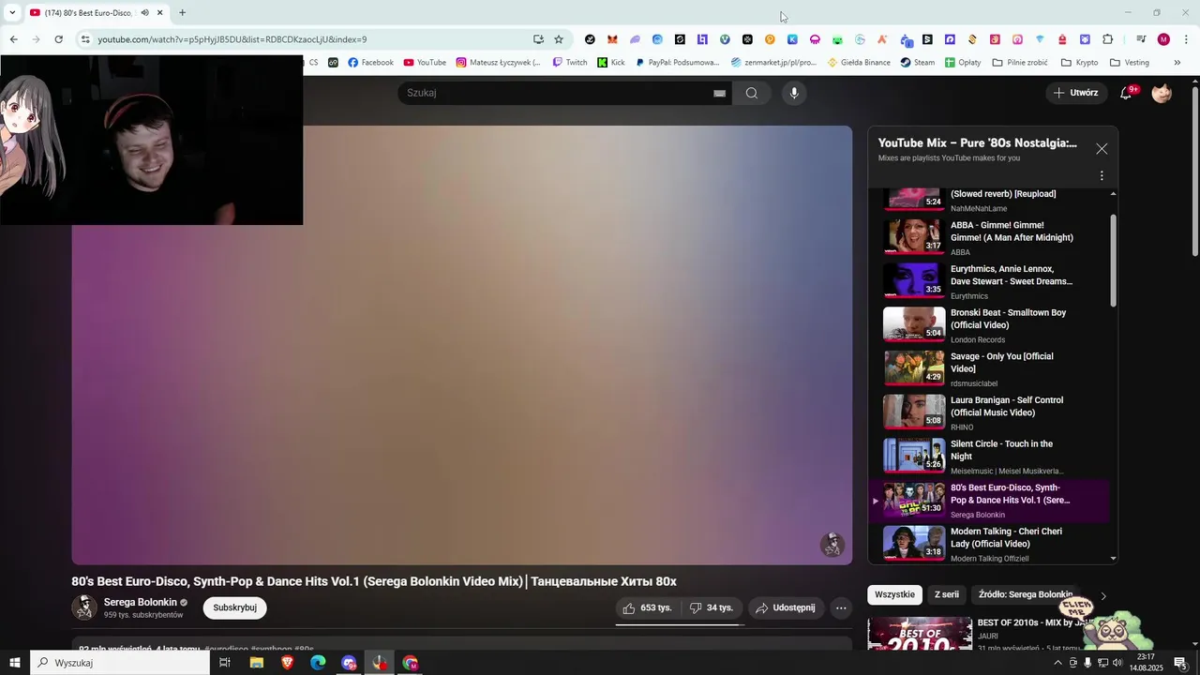Click the voice search microphone icon

pos(794,93)
